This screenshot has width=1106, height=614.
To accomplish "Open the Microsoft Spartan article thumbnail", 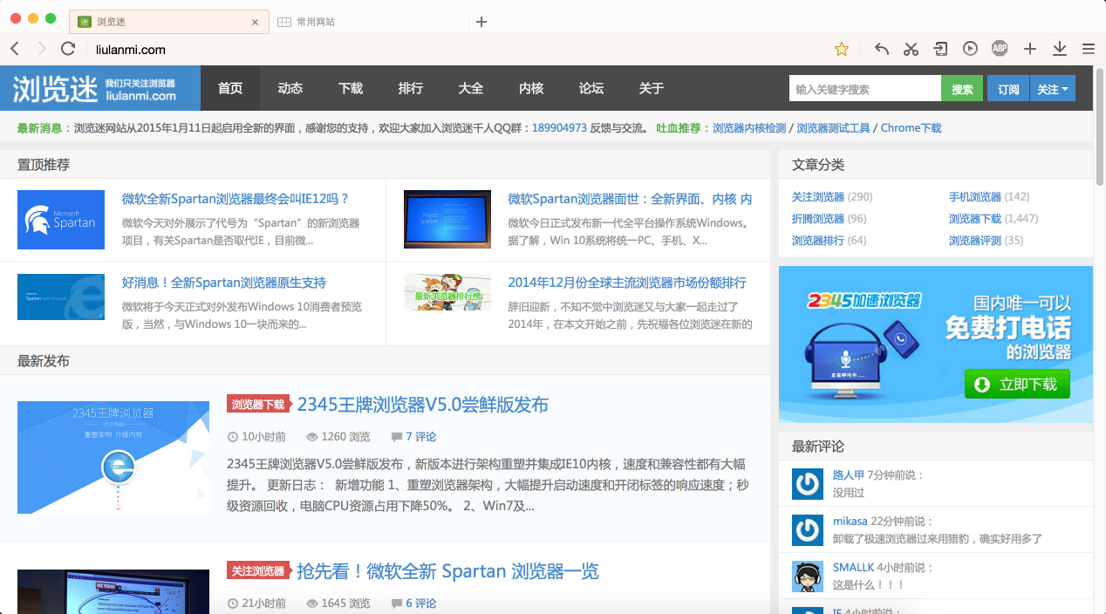I will point(61,220).
